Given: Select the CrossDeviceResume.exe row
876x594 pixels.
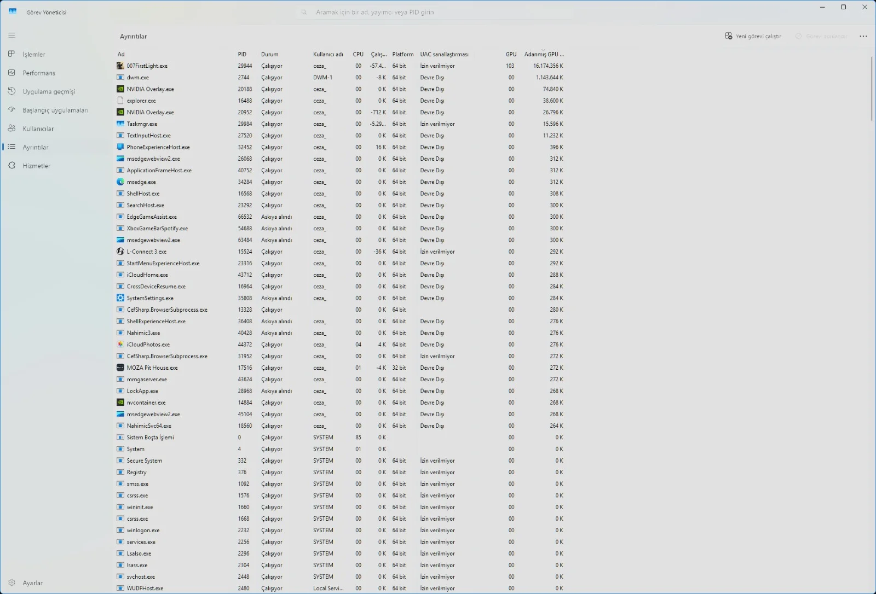Looking at the screenshot, I should pos(341,287).
